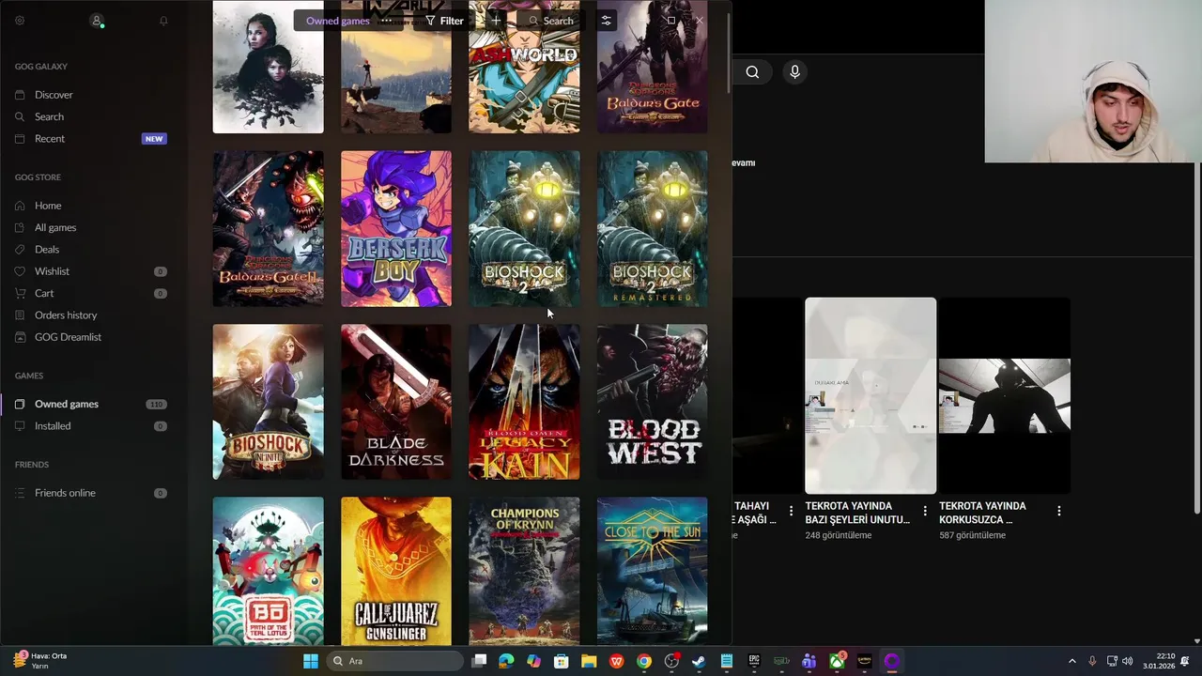1202x676 pixels.
Task: Open the Filter dropdown in GOG
Action: click(444, 21)
